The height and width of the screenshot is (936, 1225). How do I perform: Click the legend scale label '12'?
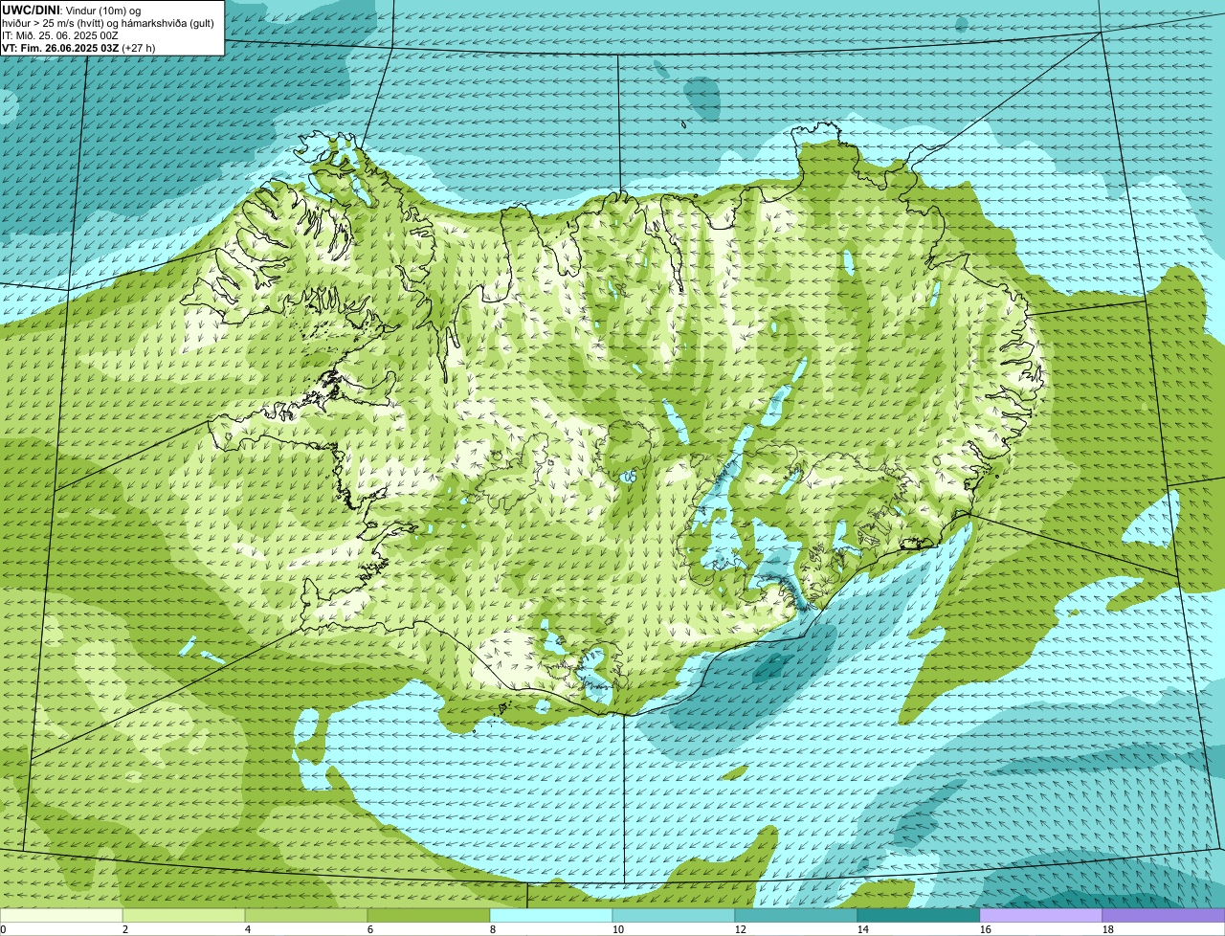click(741, 929)
